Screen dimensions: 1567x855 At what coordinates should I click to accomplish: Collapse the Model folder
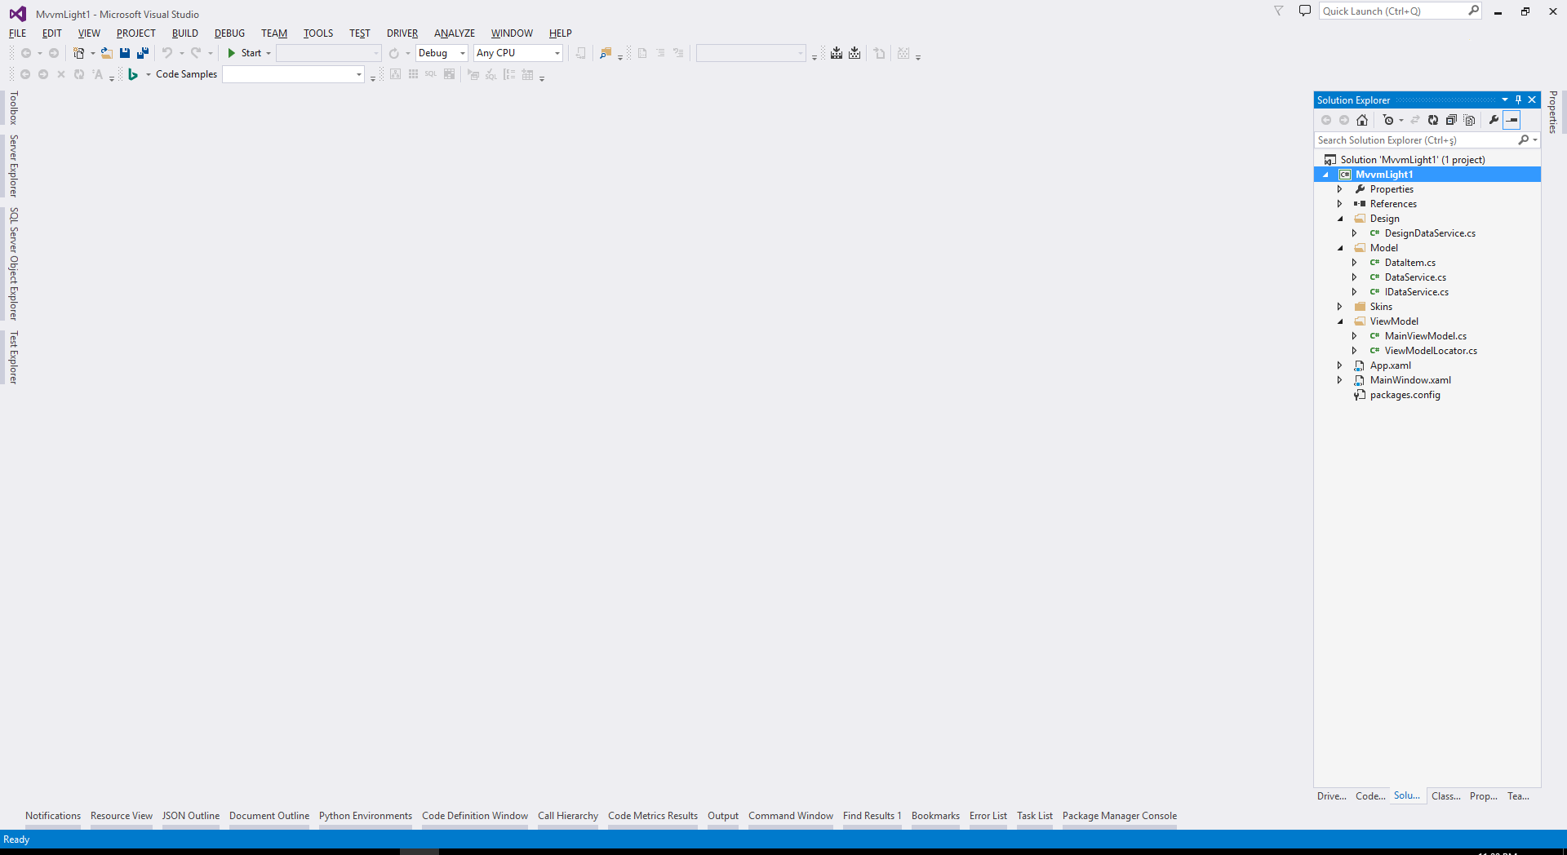click(1339, 248)
